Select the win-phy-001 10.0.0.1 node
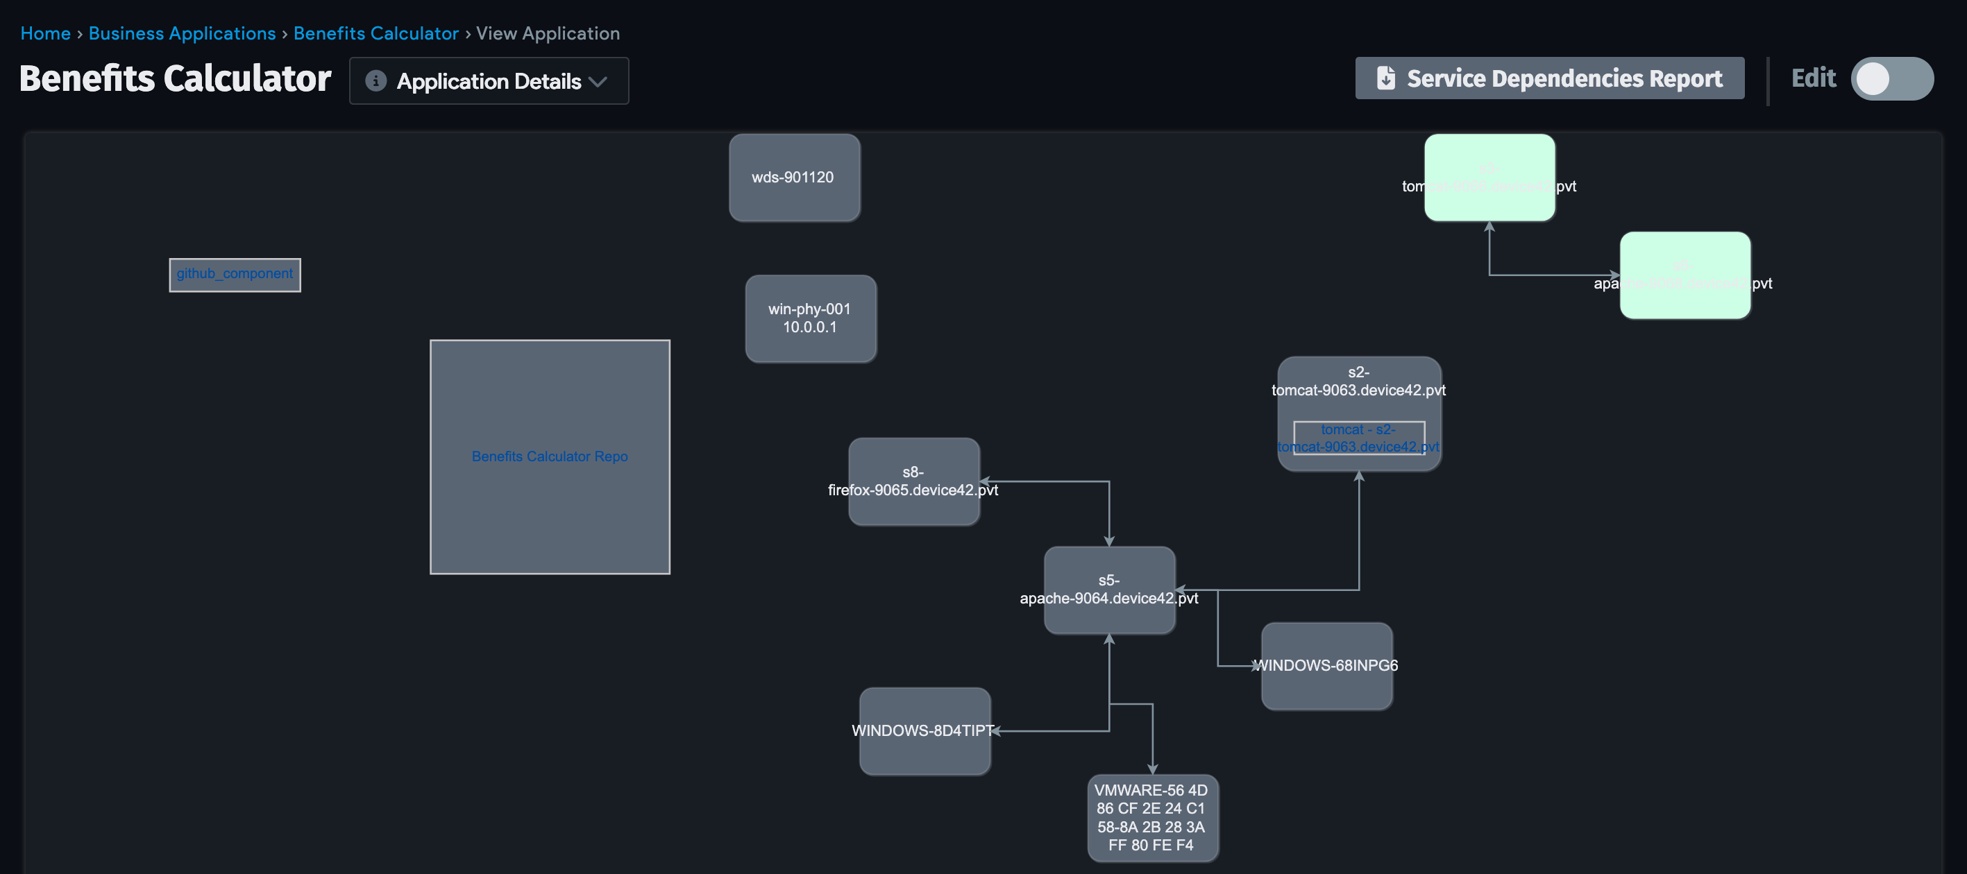Viewport: 1967px width, 874px height. coord(810,318)
